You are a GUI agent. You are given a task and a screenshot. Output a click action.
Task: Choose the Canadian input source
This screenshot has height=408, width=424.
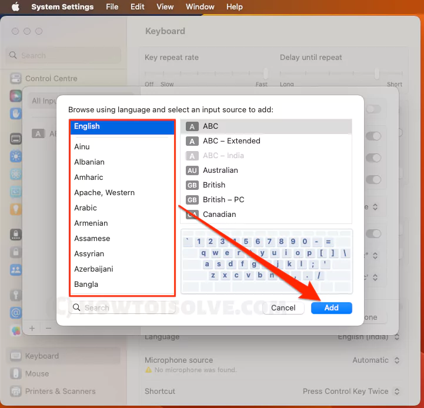coord(266,215)
